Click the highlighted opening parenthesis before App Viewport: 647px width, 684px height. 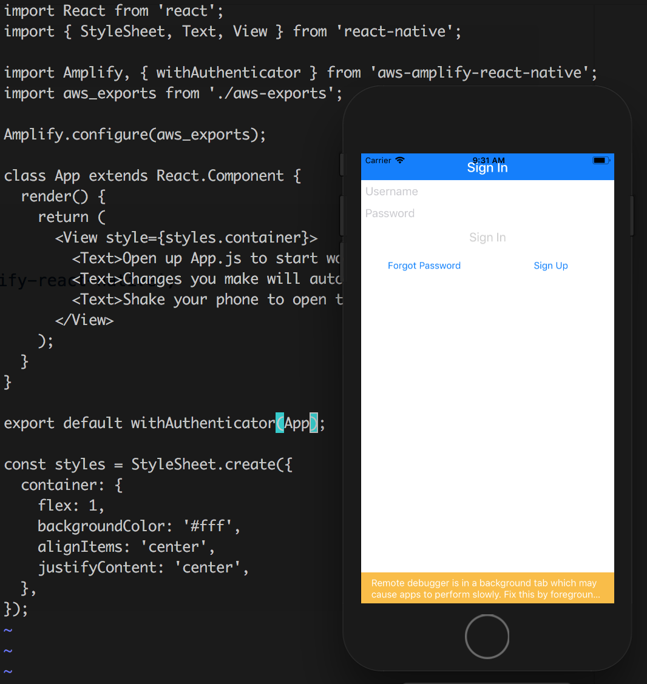pos(279,423)
